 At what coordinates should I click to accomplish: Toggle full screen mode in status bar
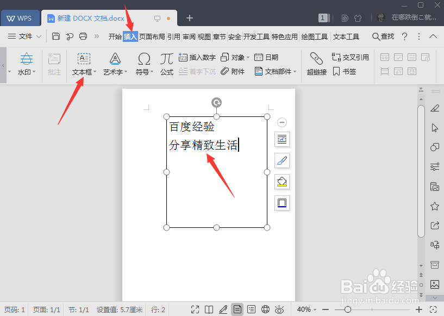(196, 309)
